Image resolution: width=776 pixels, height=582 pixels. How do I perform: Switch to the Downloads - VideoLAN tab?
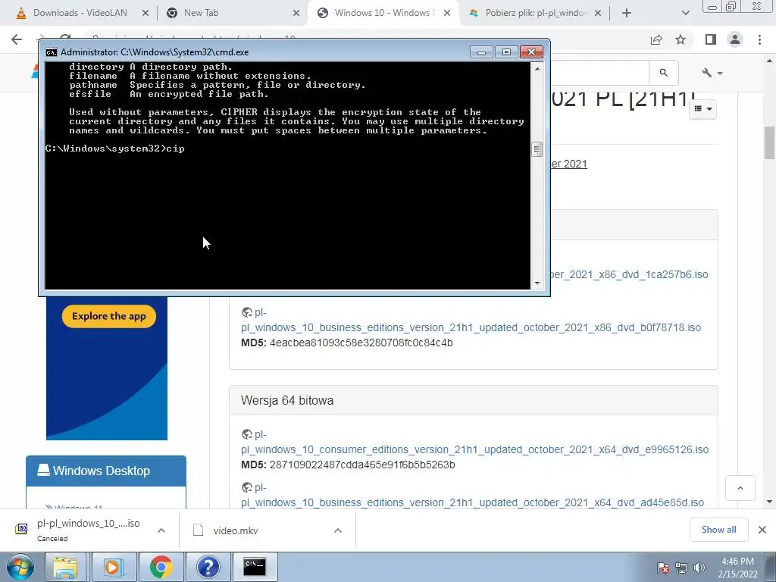[79, 13]
